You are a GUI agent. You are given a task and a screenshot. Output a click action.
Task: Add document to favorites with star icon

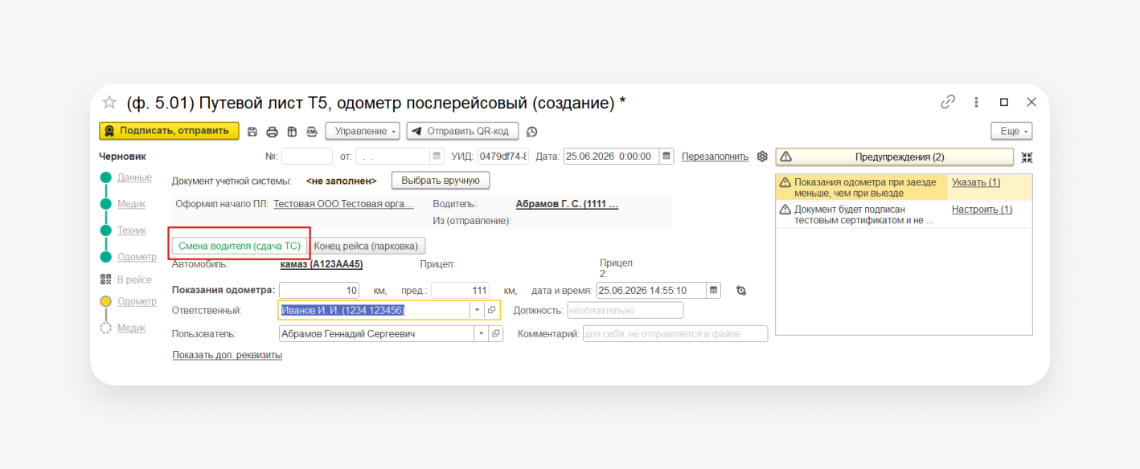pyautogui.click(x=109, y=103)
